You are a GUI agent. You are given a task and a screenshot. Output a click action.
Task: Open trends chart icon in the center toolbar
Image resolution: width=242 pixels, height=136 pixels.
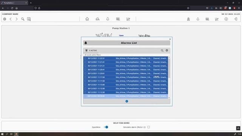(x=128, y=19)
